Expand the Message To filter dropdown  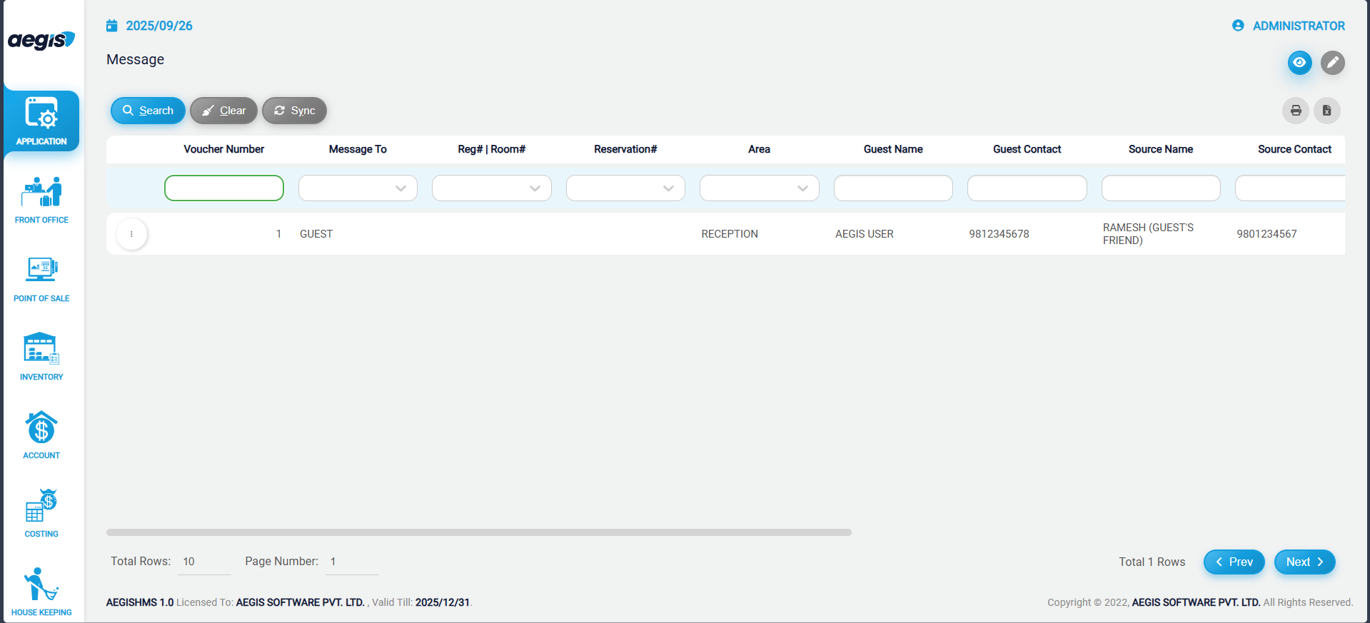click(401, 188)
